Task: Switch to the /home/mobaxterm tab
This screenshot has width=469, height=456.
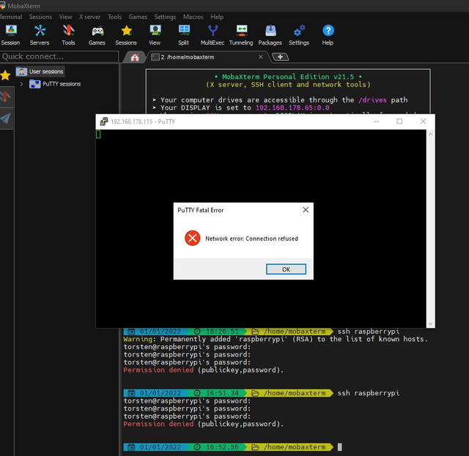Action: click(207, 57)
